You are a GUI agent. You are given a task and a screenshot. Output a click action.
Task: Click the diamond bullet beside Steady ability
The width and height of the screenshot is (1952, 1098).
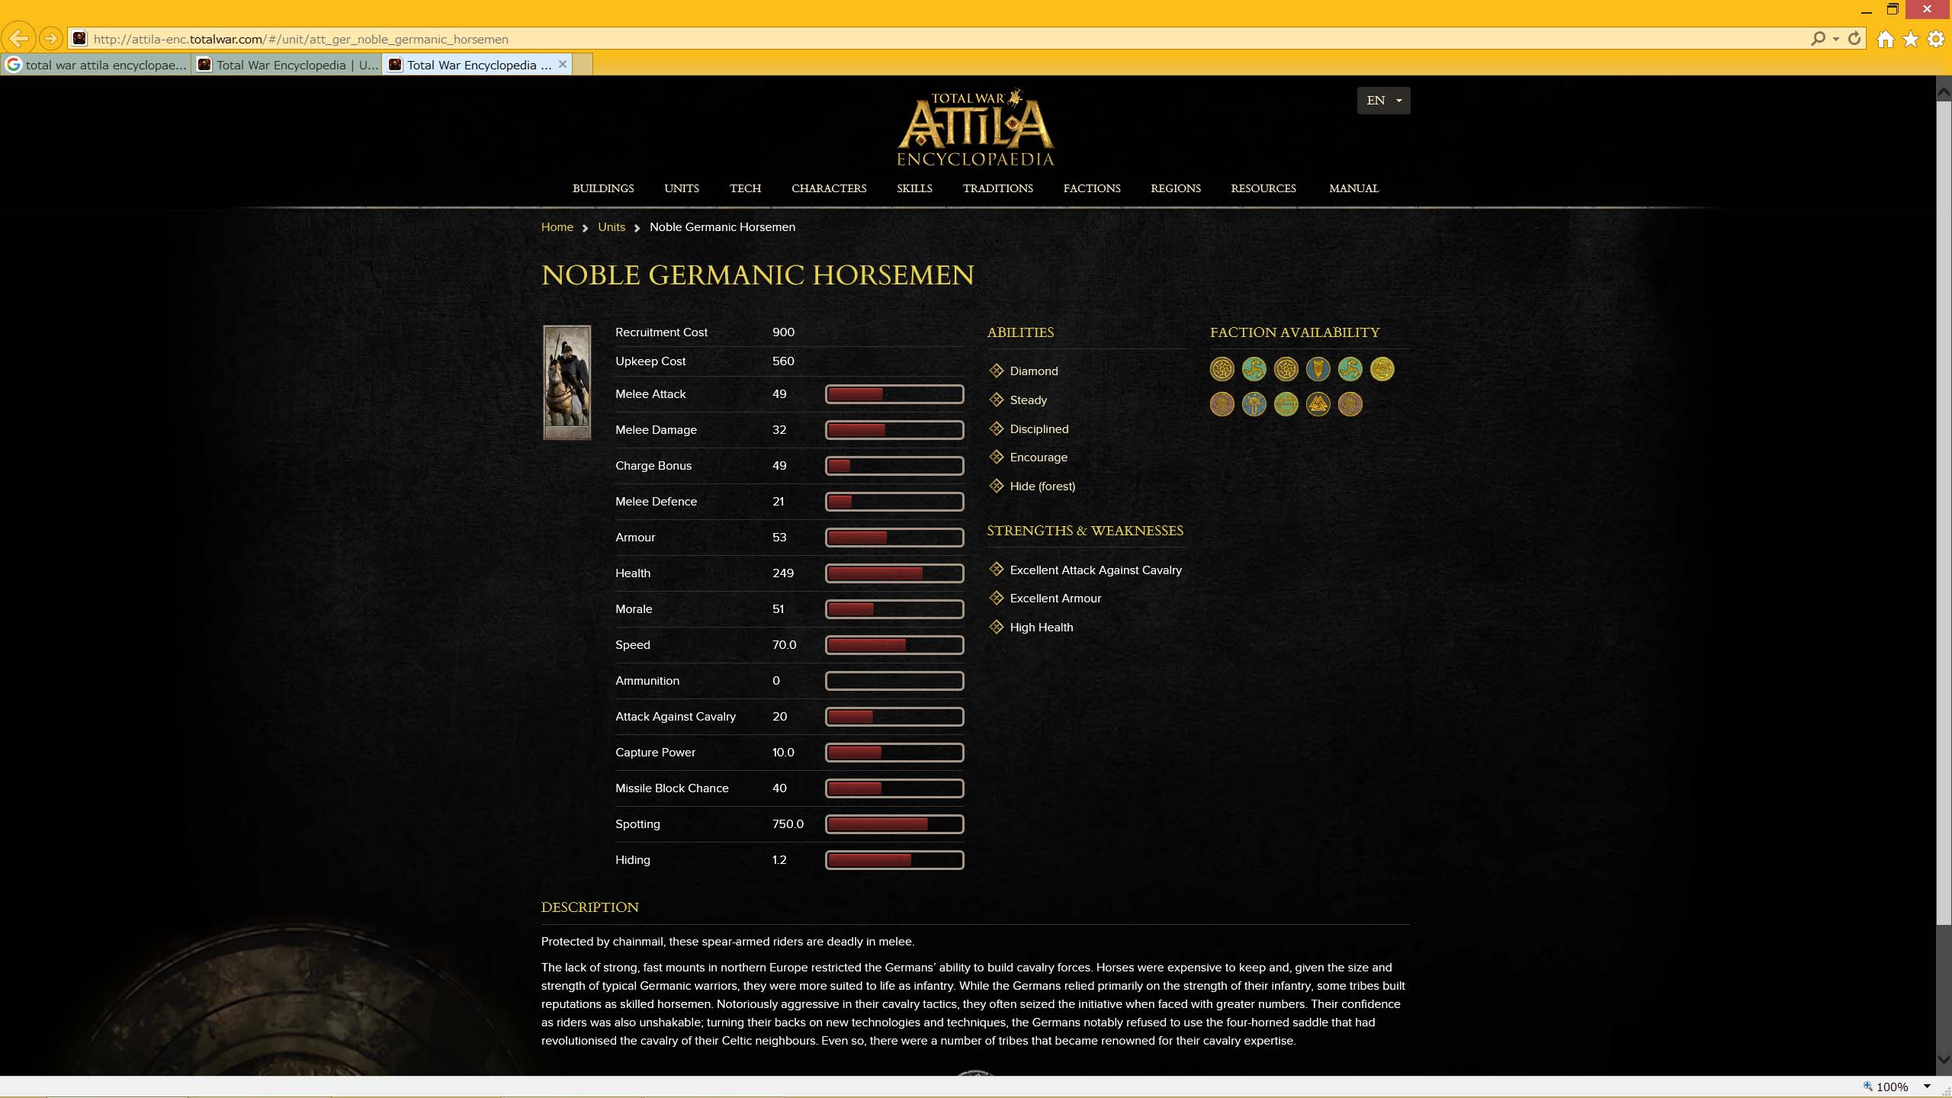(x=996, y=400)
